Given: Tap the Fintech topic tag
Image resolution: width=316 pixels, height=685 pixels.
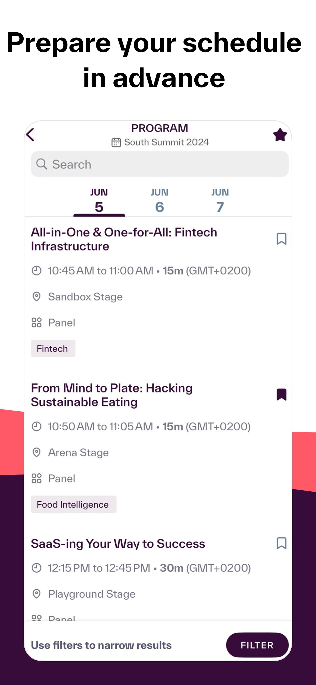Looking at the screenshot, I should point(53,348).
